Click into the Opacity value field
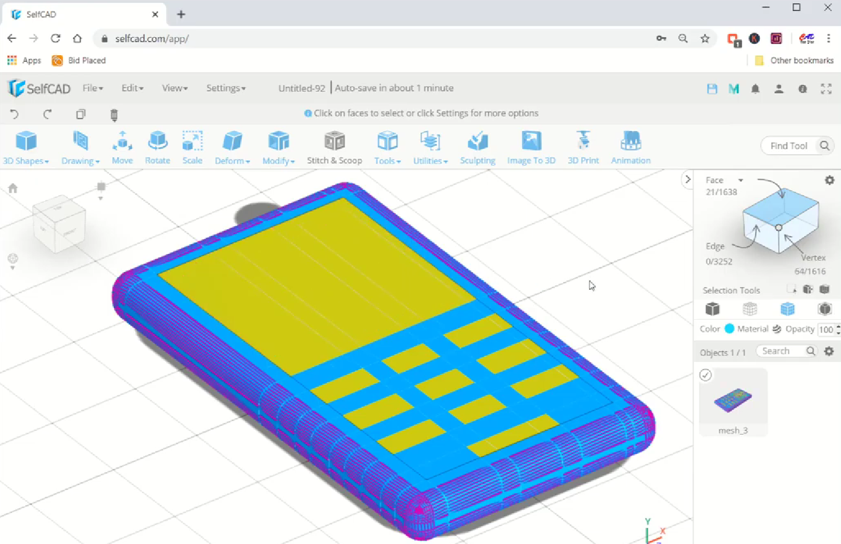This screenshot has height=544, width=841. click(x=826, y=329)
